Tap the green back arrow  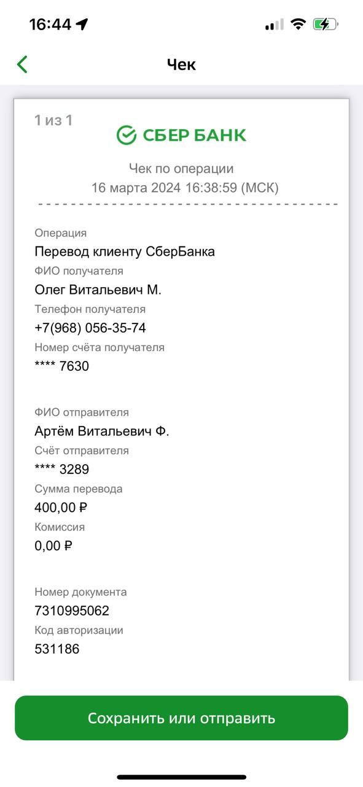click(22, 64)
